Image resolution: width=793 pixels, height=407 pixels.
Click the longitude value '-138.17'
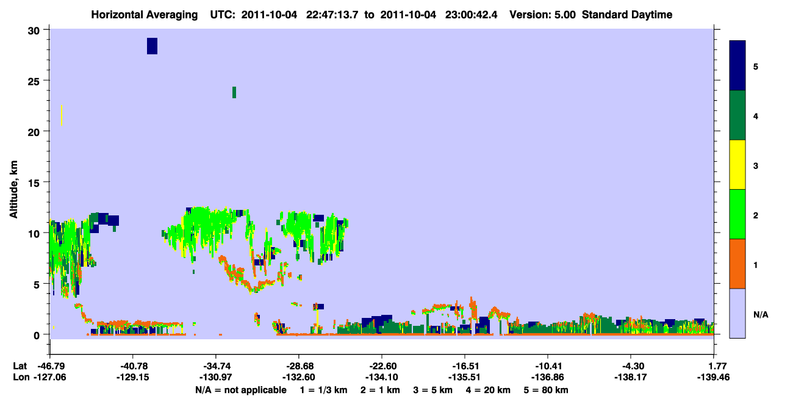[631, 378]
